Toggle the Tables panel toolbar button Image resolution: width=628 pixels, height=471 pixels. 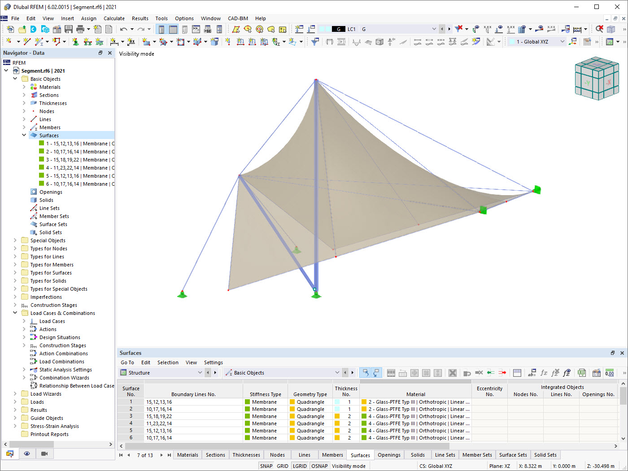(x=173, y=29)
